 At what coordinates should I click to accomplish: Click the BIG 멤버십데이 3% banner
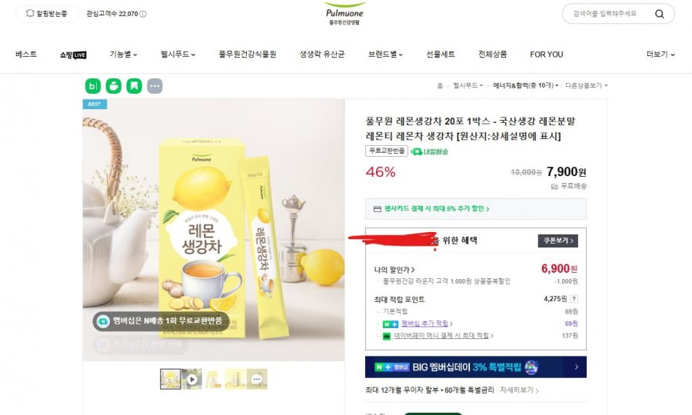(475, 367)
